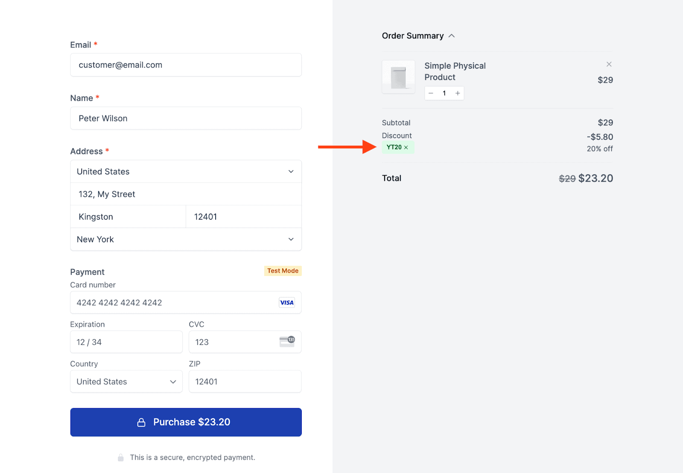
Task: Open the address country dropdown
Action: click(186, 171)
